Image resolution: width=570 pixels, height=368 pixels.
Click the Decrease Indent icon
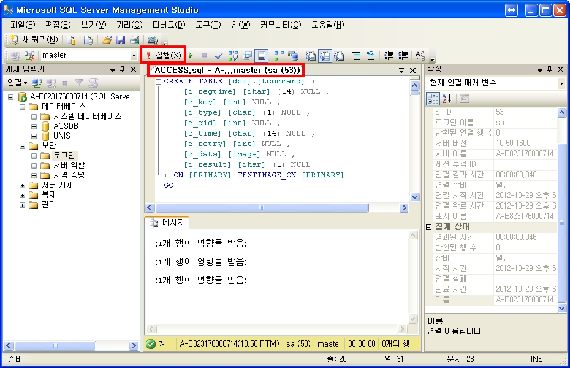(389, 56)
